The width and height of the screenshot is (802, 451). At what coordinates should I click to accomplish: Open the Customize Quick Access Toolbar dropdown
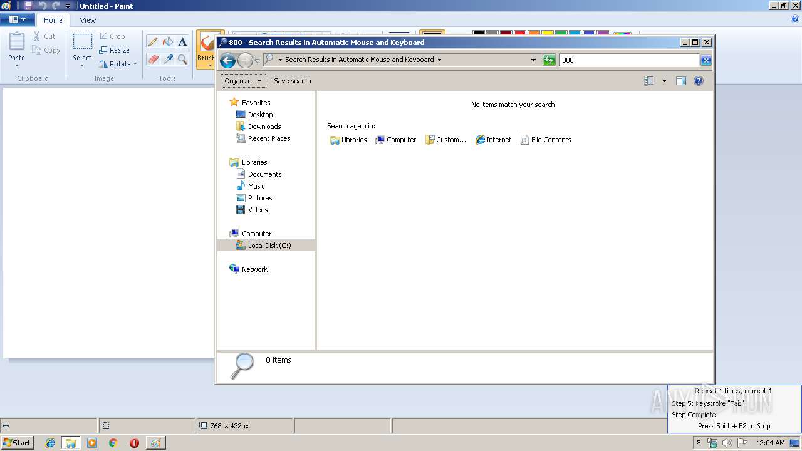coord(68,6)
